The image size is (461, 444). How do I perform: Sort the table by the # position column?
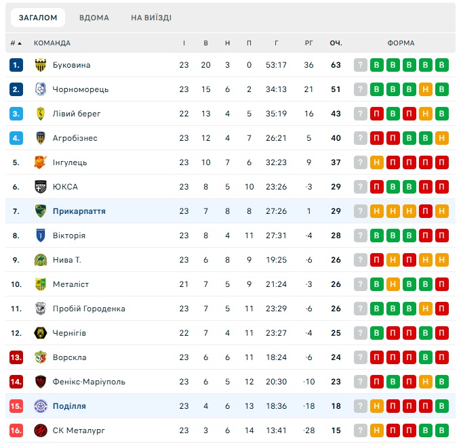pyautogui.click(x=16, y=43)
